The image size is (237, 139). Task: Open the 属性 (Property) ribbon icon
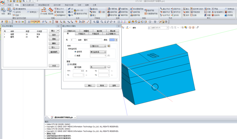pos(9,11)
